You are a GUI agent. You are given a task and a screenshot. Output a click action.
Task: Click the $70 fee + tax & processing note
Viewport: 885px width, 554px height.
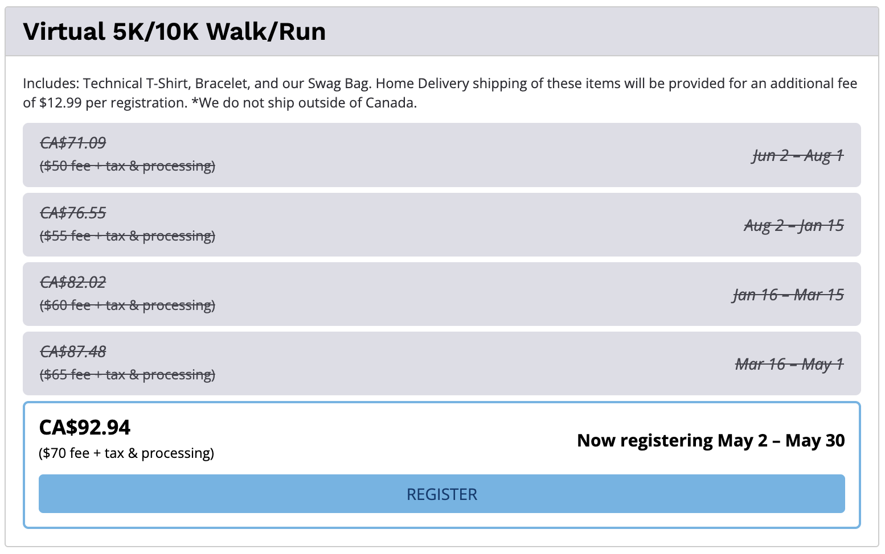(x=126, y=453)
